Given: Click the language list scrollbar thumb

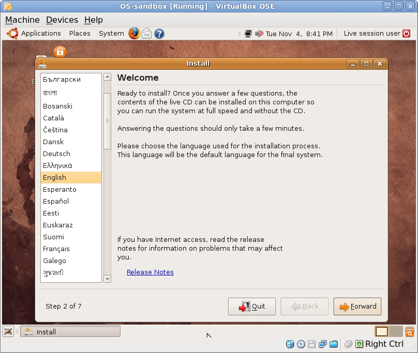Looking at the screenshot, I should pyautogui.click(x=107, y=121).
